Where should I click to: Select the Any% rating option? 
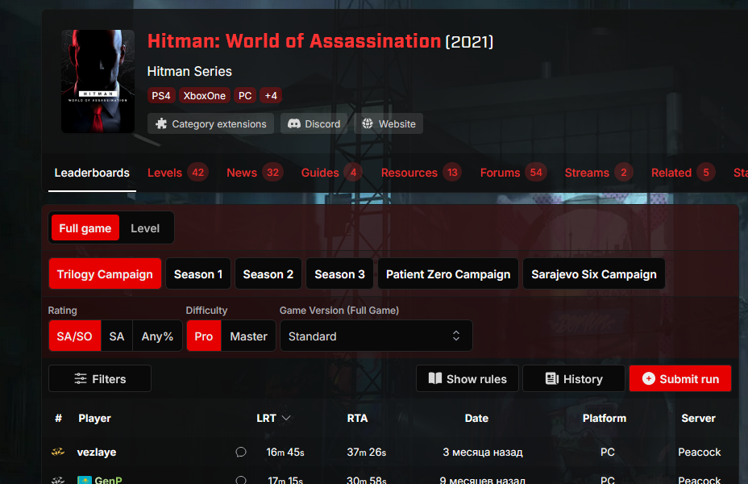(157, 336)
